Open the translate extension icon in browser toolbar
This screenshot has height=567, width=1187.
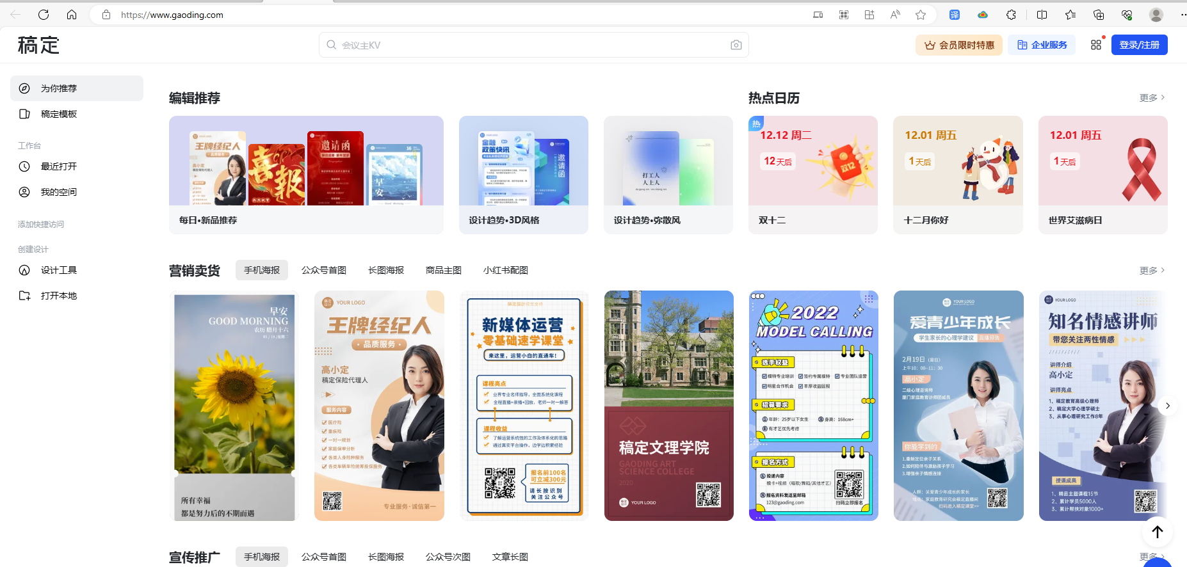click(x=955, y=15)
